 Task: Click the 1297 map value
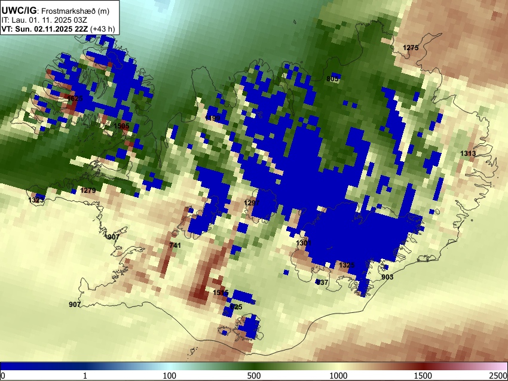(252, 202)
